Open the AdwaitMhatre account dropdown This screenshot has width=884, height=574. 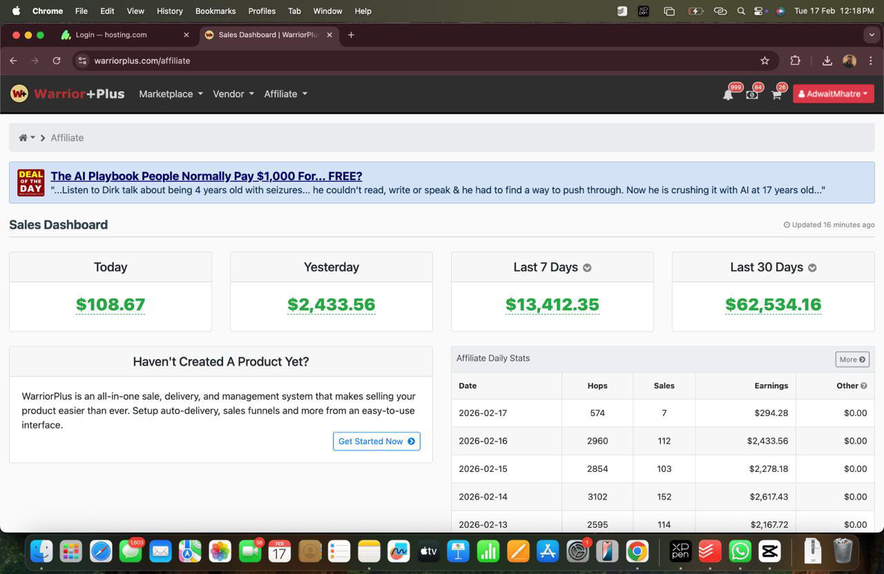coord(833,94)
